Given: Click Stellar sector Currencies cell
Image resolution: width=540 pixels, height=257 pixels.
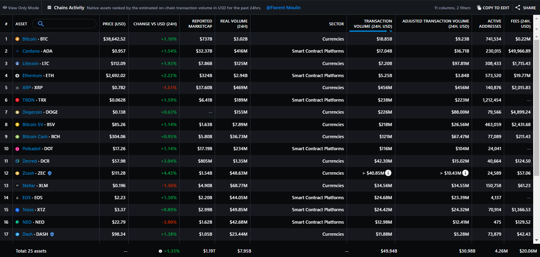Looking at the screenshot, I should (x=333, y=186).
